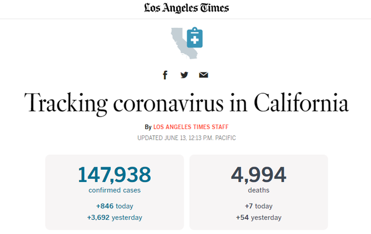Image resolution: width=371 pixels, height=234 pixels.
Task: Share the article via email envelope icon
Action: click(x=203, y=75)
